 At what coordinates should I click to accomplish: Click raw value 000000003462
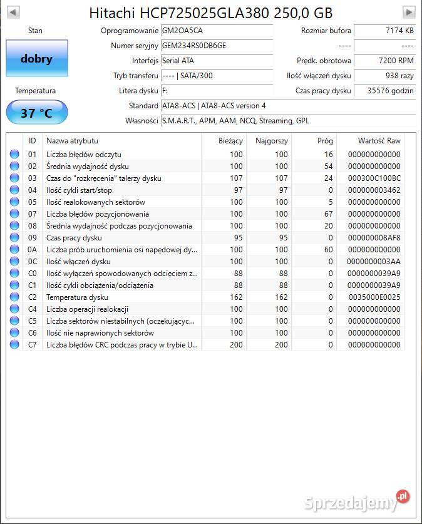click(374, 190)
